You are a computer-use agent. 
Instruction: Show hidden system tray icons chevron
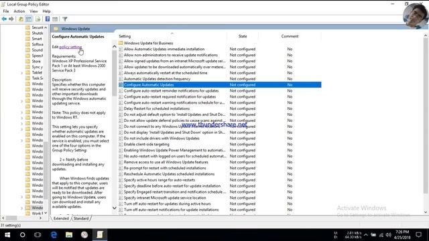[366, 235]
